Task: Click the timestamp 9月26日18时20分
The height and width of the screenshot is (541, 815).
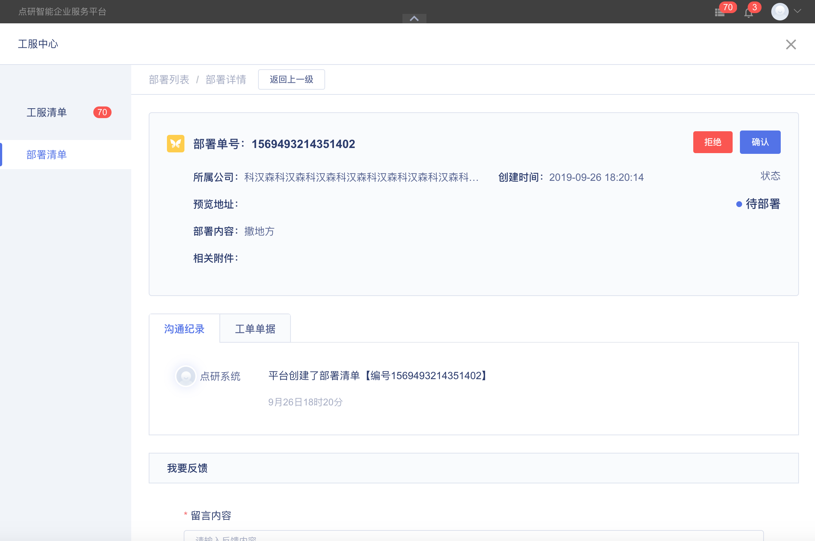Action: [x=305, y=402]
